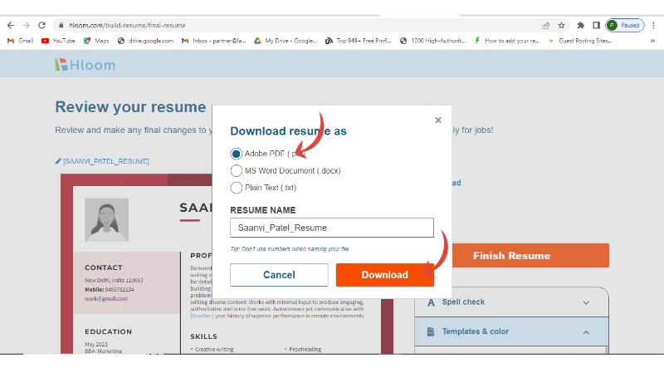
Task: Open the Gmail bookmark
Action: (20, 40)
